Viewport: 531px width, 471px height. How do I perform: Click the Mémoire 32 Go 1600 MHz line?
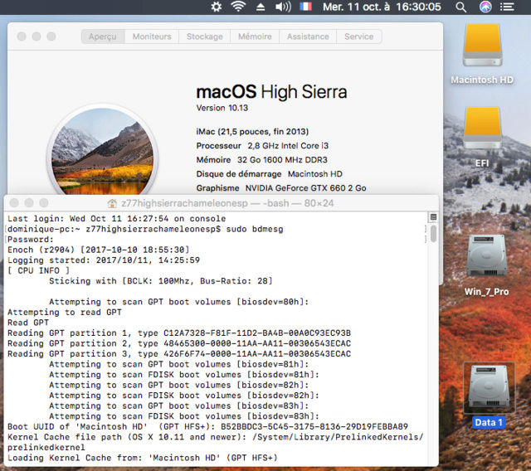[x=262, y=160]
